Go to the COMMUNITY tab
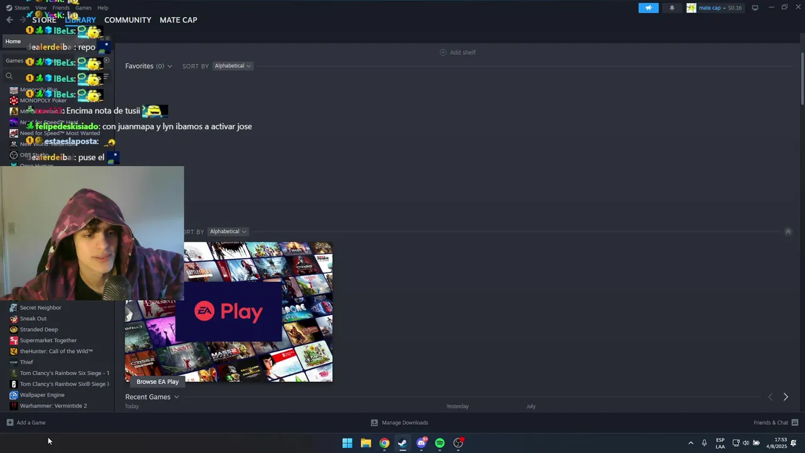The image size is (805, 453). coord(128,20)
